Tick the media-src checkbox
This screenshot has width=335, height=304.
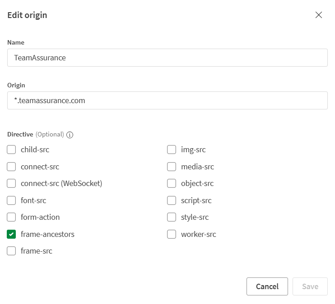click(172, 167)
